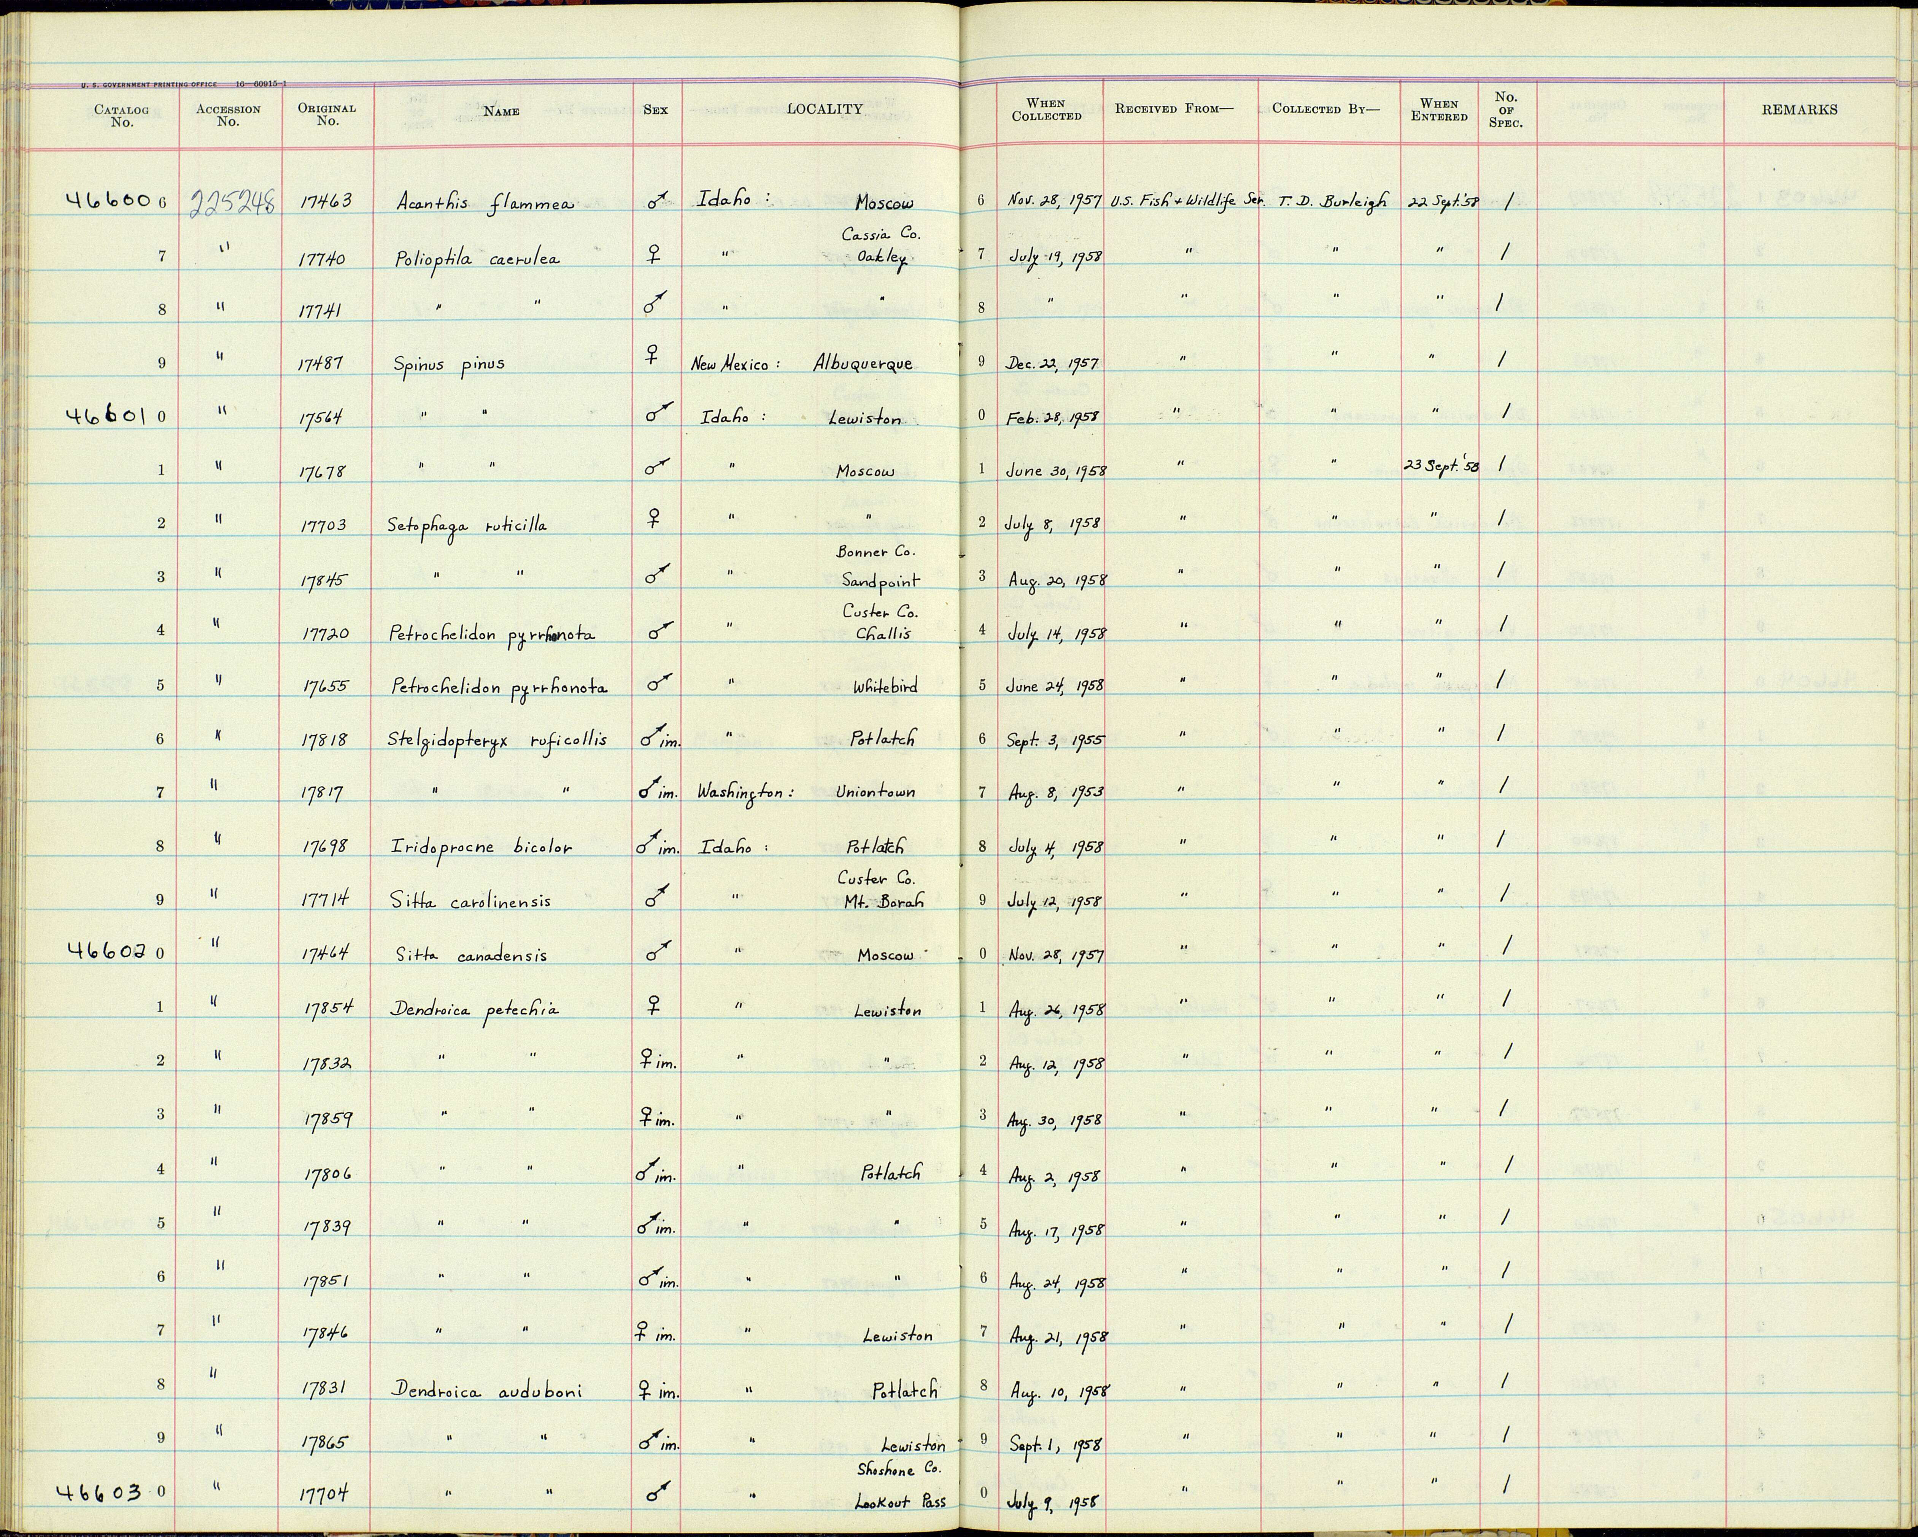This screenshot has width=1918, height=1537.
Task: Click original number 17831
Action: click(325, 1388)
